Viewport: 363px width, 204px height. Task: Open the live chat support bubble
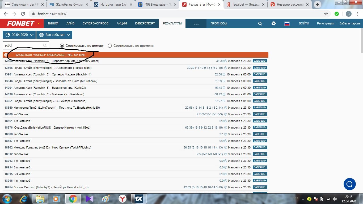[349, 184]
